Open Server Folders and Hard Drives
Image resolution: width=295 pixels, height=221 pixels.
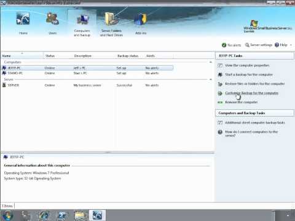tap(111, 24)
